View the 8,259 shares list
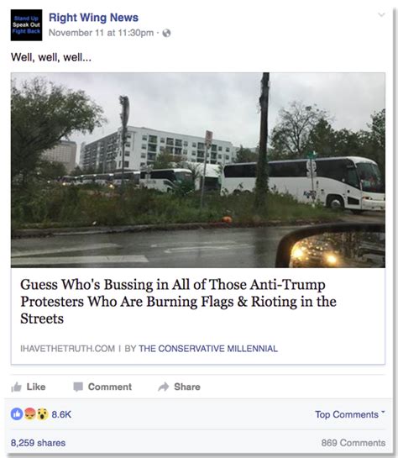 (x=38, y=443)
